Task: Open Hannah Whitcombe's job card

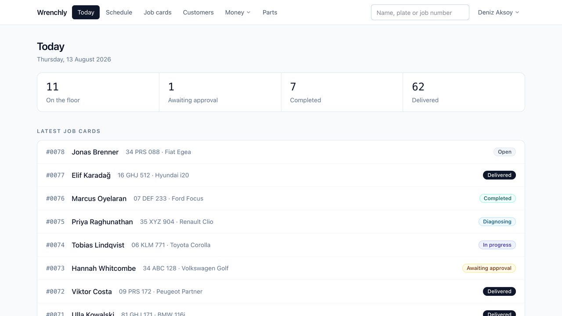Action: tap(281, 268)
